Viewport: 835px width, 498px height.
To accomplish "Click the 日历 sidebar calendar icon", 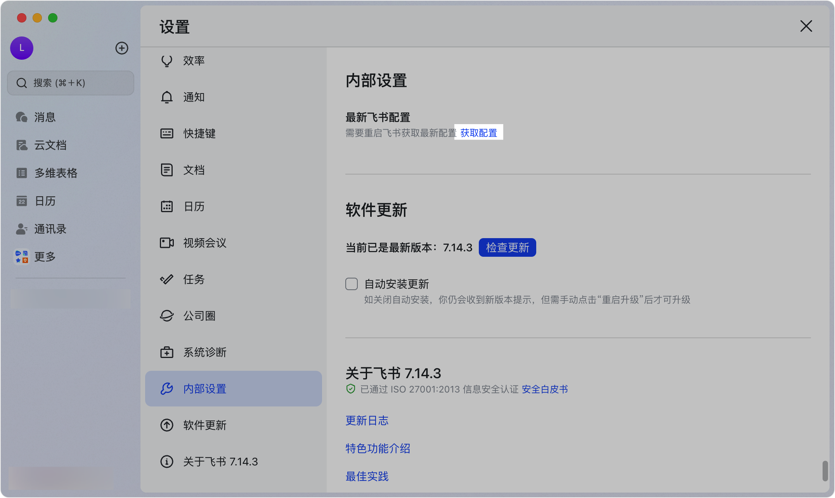I will [22, 201].
